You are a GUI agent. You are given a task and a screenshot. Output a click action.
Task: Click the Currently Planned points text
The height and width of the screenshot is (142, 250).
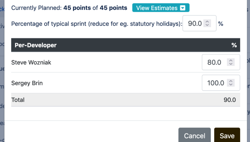tap(69, 8)
